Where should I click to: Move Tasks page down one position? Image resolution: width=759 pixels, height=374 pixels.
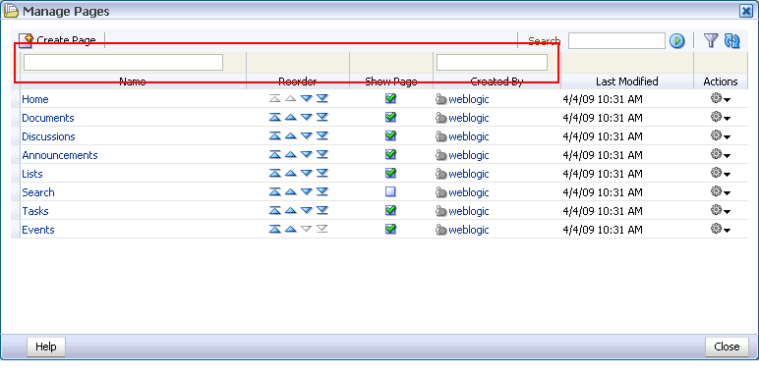coord(307,211)
